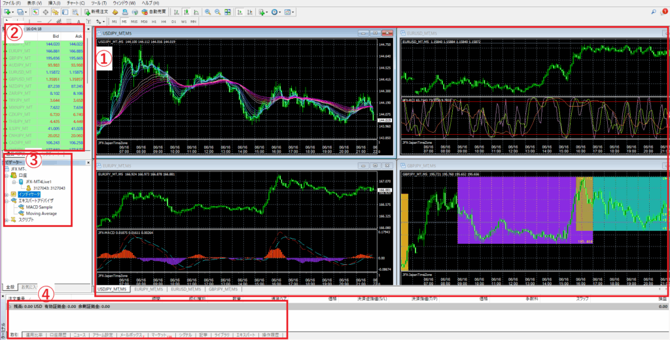Switch to the EURJPY_MT,M5 chart tab
The image size is (670, 340).
149,288
